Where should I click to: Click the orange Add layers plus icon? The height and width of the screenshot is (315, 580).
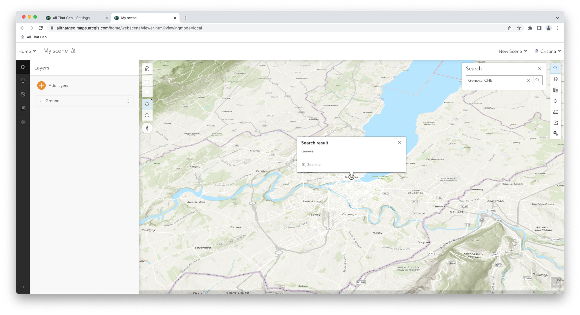41,85
